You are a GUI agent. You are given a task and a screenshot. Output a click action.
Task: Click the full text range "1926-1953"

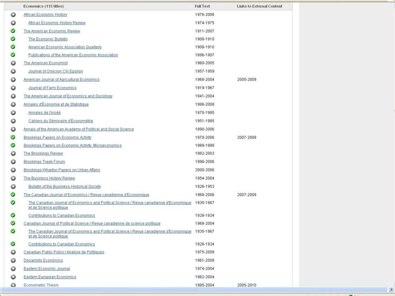(204, 187)
